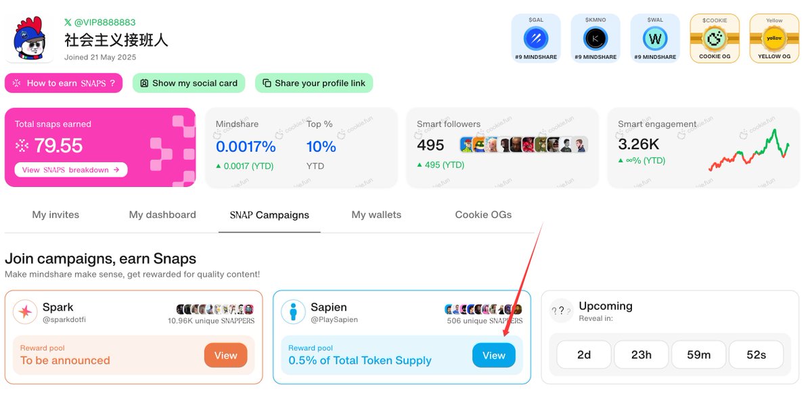Click the $GAL mindshare badge
The image size is (812, 397).
(x=536, y=38)
